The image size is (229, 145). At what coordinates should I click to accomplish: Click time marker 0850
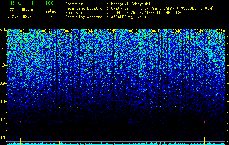click(x=221, y=31)
